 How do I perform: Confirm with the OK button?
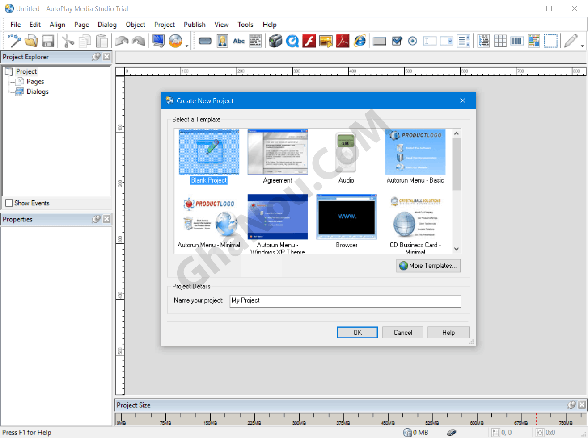(x=357, y=333)
